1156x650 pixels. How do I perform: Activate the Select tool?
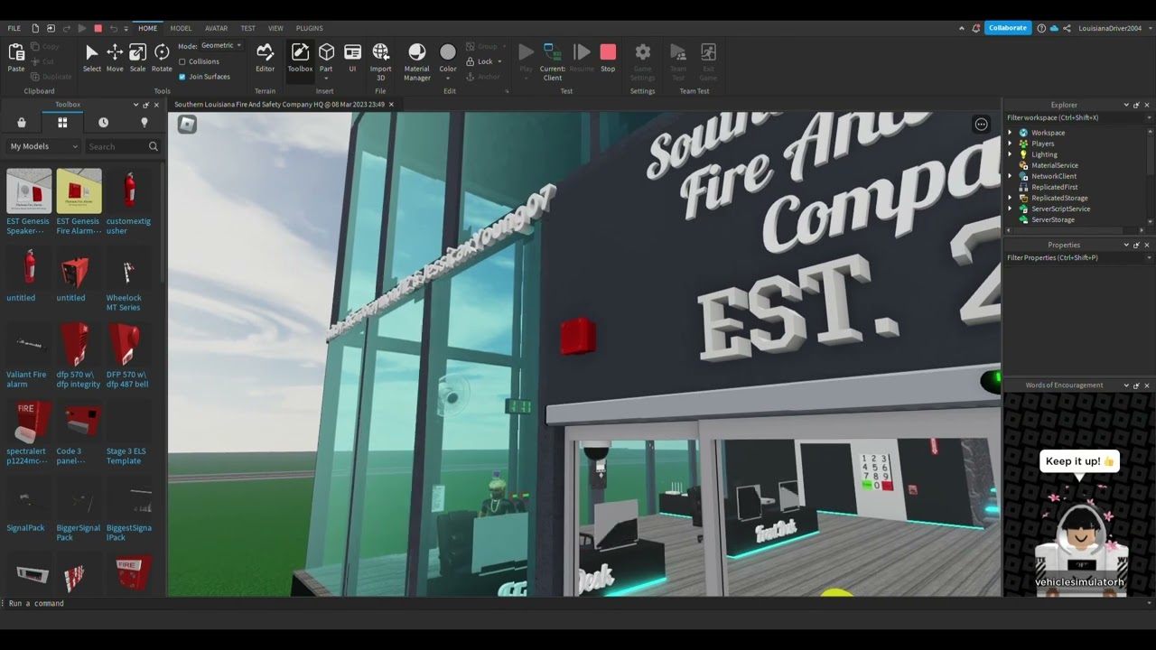click(92, 58)
